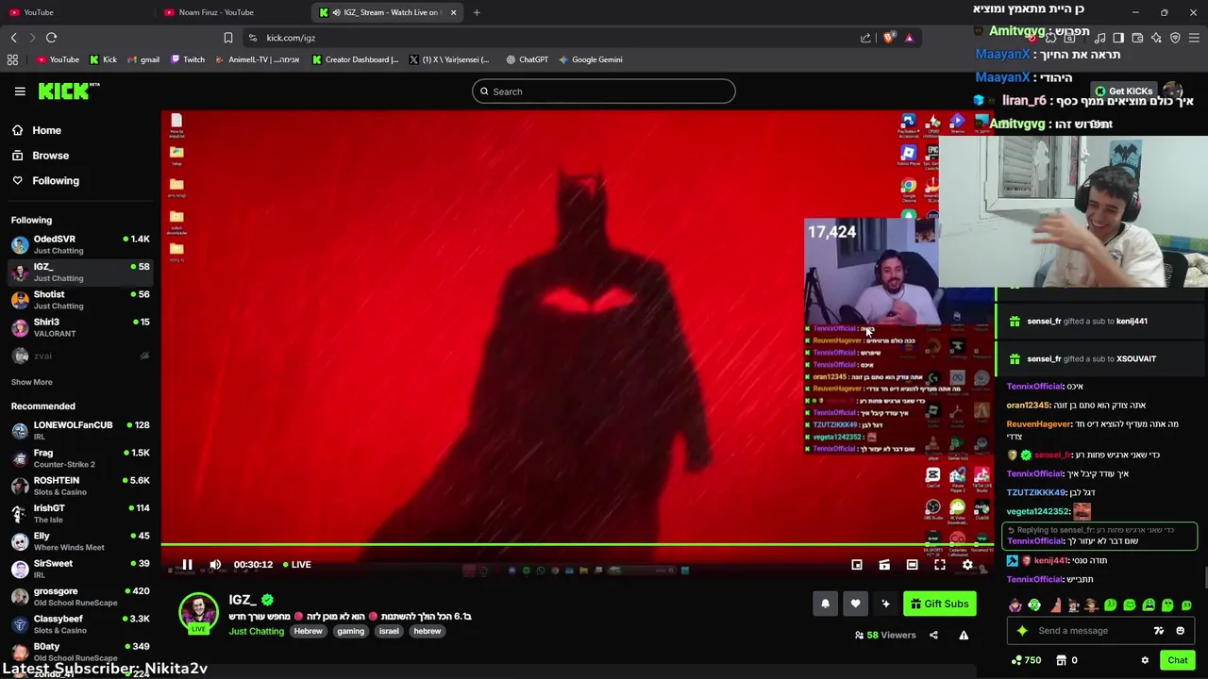
Task: Pause the stream video
Action: (187, 565)
